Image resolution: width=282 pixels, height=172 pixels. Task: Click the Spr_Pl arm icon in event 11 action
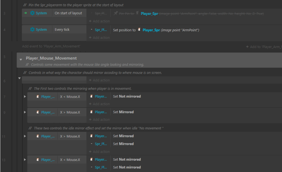[92, 144]
